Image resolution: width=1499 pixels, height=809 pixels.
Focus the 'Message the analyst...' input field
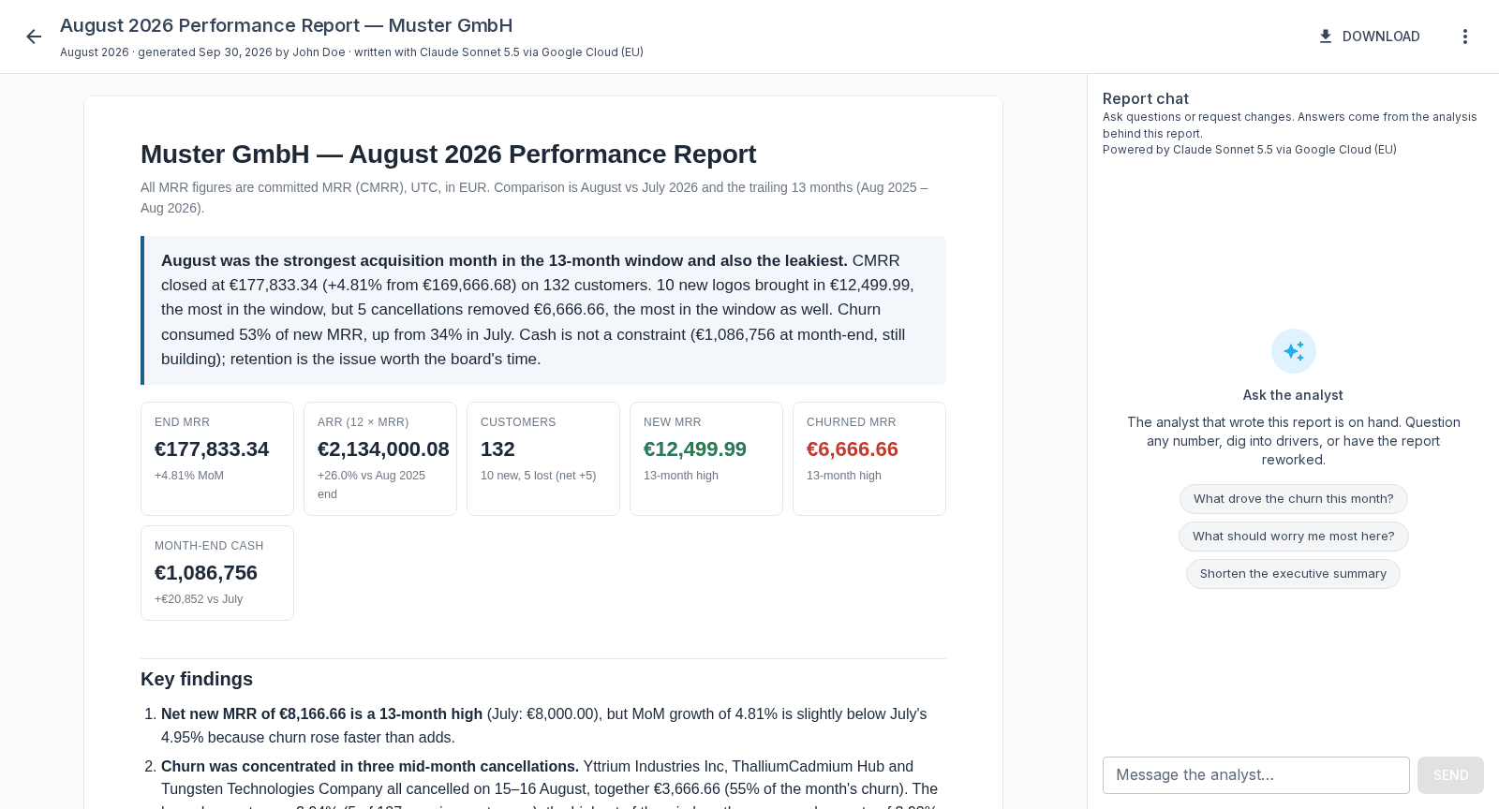(x=1256, y=775)
